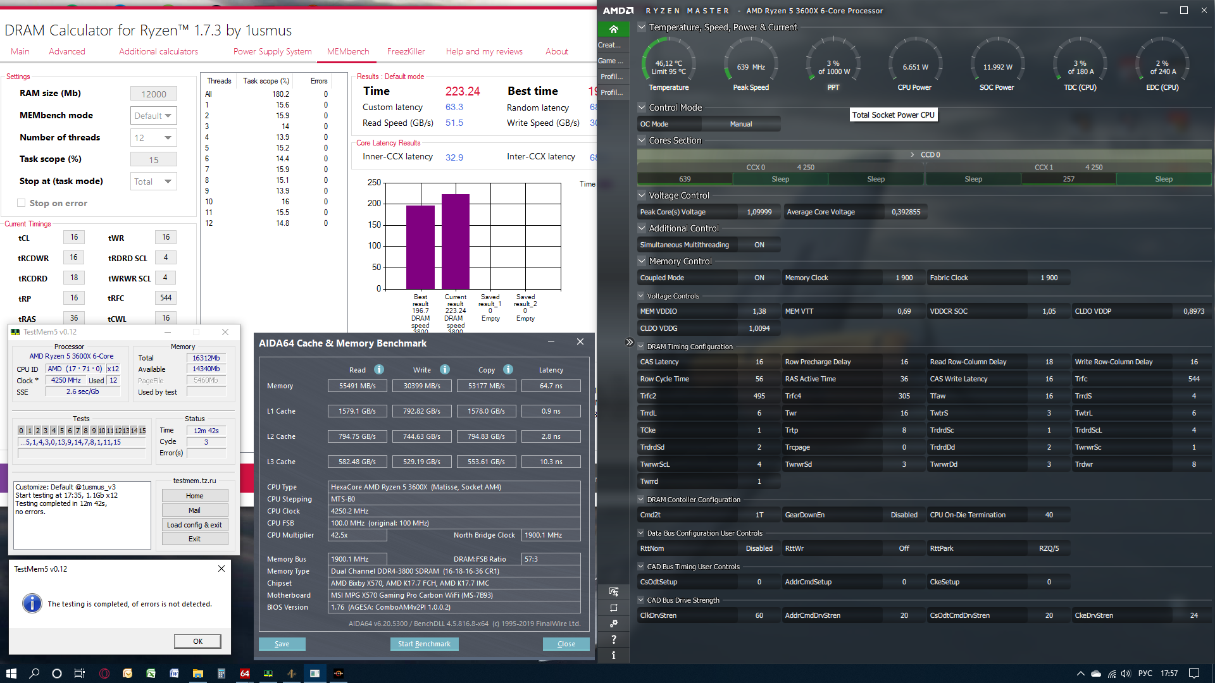Toggle Simultaneous Multithreading ON switch

click(759, 245)
